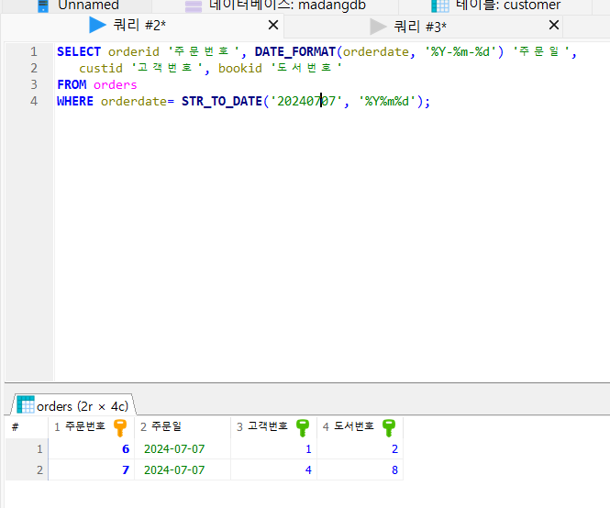Select result row header 2
This screenshot has width=610, height=508.
click(27, 469)
